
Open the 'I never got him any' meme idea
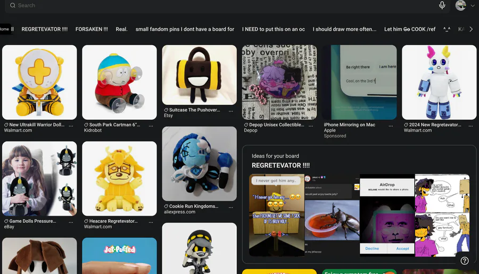click(x=277, y=215)
